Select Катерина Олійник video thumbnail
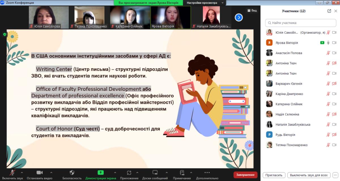The width and height of the screenshot is (340, 181). click(130, 18)
